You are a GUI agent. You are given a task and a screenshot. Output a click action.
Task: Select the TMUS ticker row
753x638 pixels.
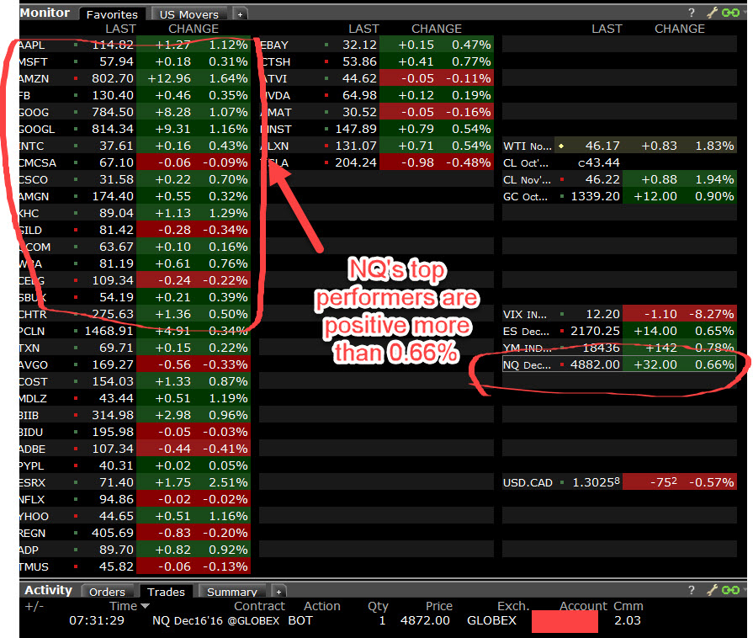point(135,566)
